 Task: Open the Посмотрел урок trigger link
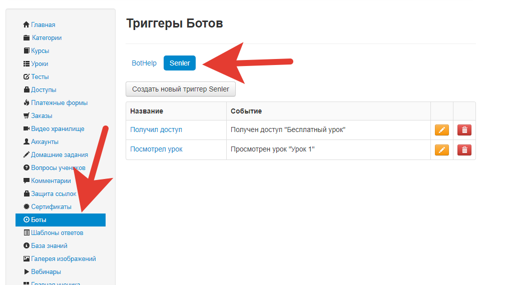(x=156, y=149)
